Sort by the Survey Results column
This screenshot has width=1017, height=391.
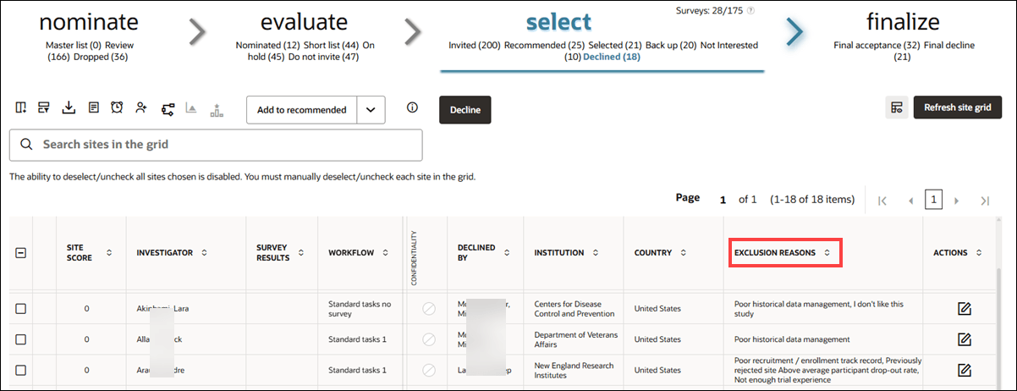(301, 252)
